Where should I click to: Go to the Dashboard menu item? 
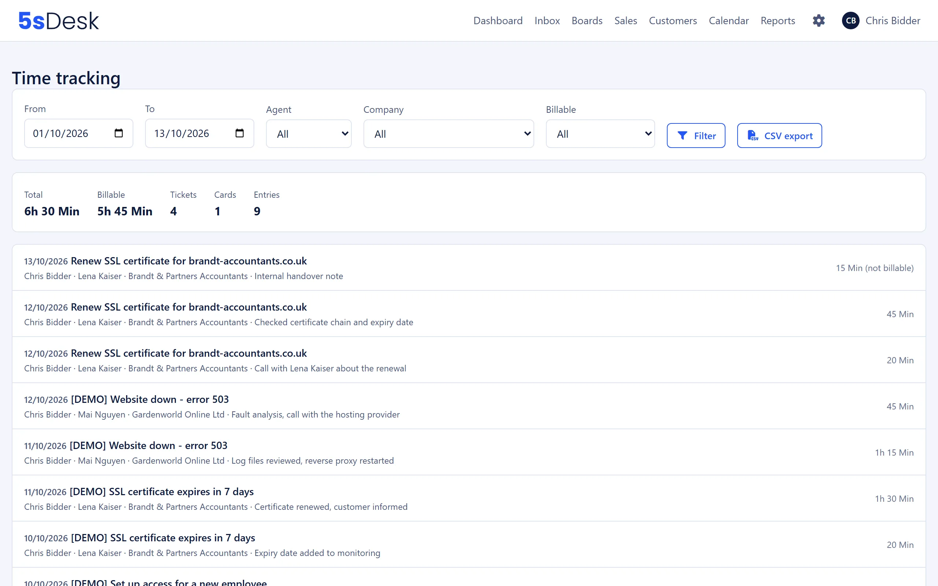pyautogui.click(x=498, y=21)
